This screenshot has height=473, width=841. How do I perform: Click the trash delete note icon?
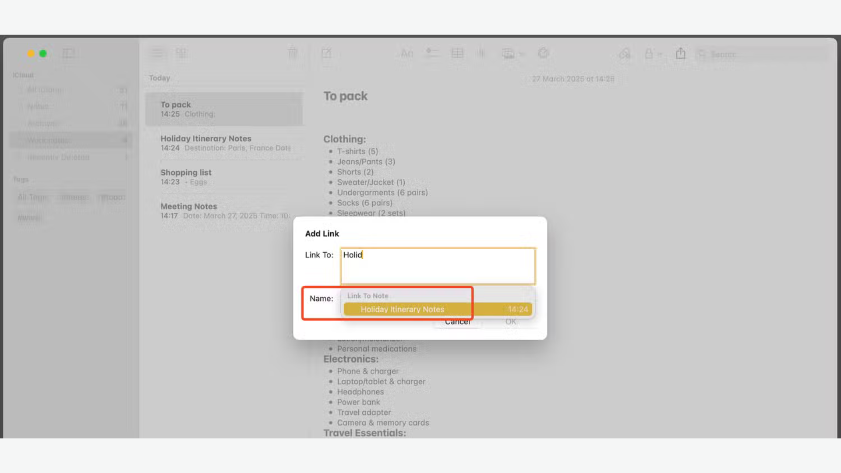pyautogui.click(x=293, y=53)
